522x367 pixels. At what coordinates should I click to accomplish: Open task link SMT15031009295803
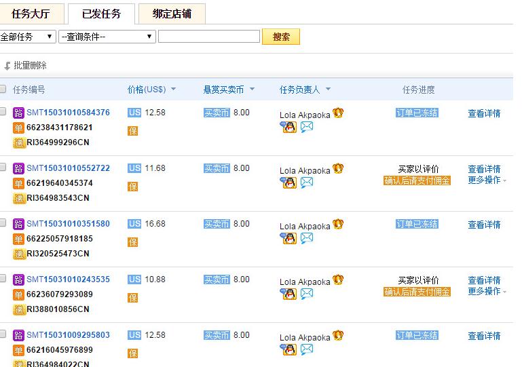click(69, 334)
